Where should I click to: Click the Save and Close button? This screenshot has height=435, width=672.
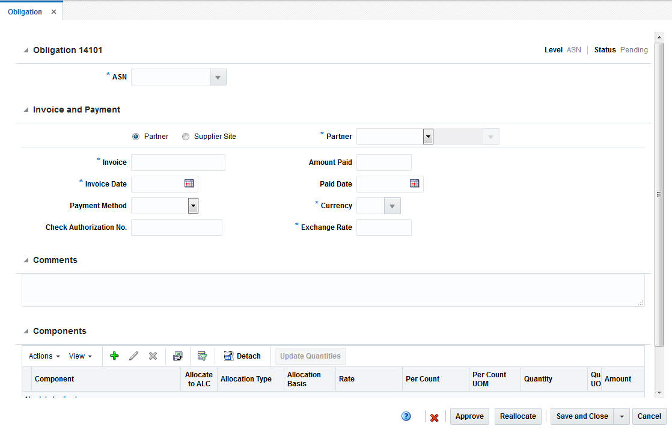click(x=582, y=416)
